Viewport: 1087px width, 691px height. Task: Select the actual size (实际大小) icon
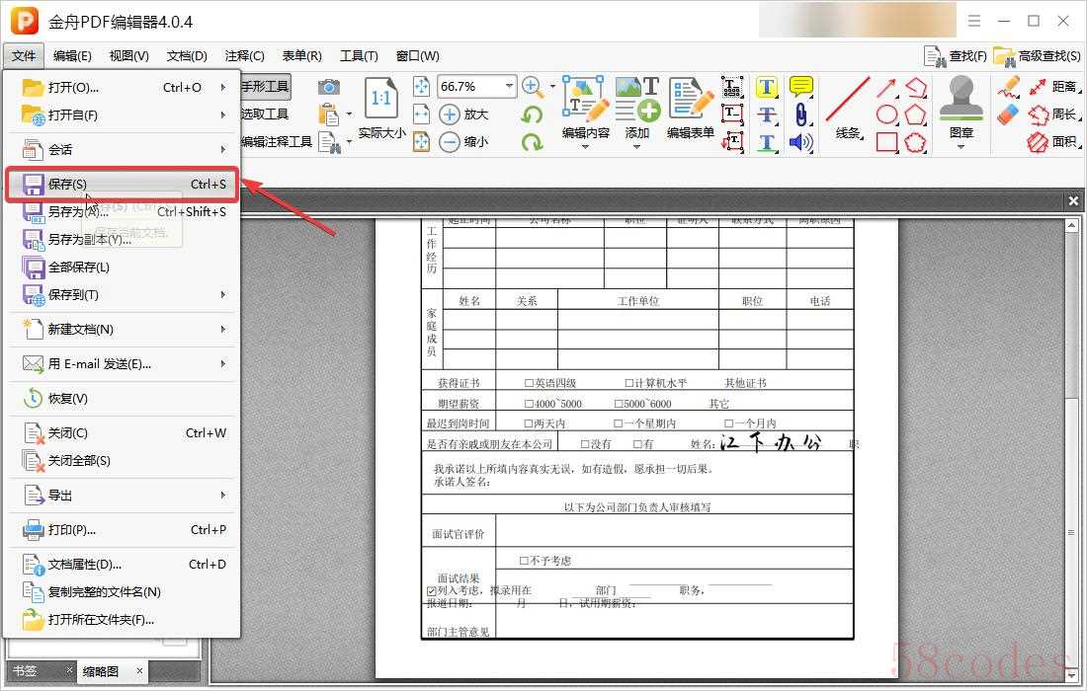(381, 107)
